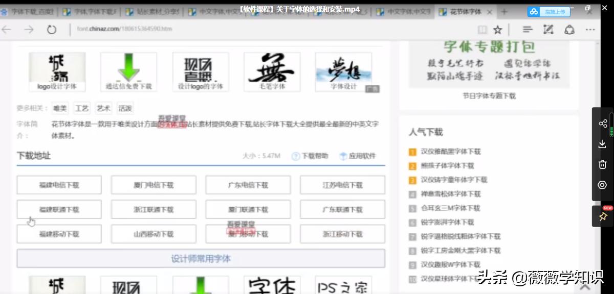614x294 pixels.
Task: Click the trash icon on the right sidebar
Action: [603, 164]
